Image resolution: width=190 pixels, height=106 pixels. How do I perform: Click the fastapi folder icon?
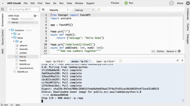point(15,38)
